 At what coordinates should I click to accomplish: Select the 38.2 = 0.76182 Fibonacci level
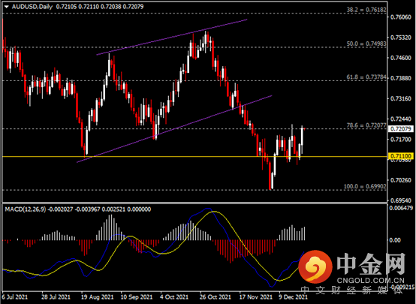(x=366, y=10)
